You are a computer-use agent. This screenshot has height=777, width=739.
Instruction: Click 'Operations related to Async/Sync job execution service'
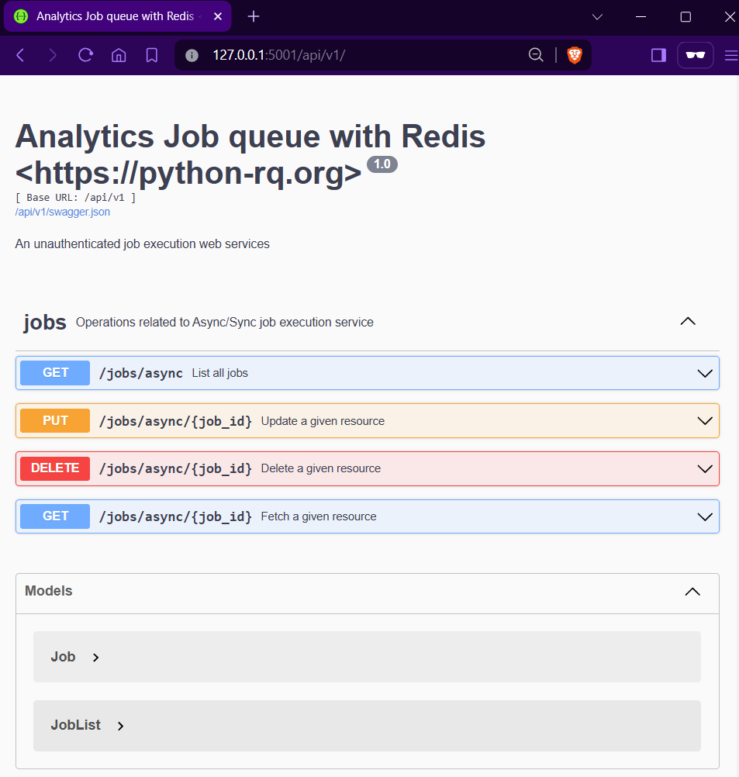(x=225, y=322)
